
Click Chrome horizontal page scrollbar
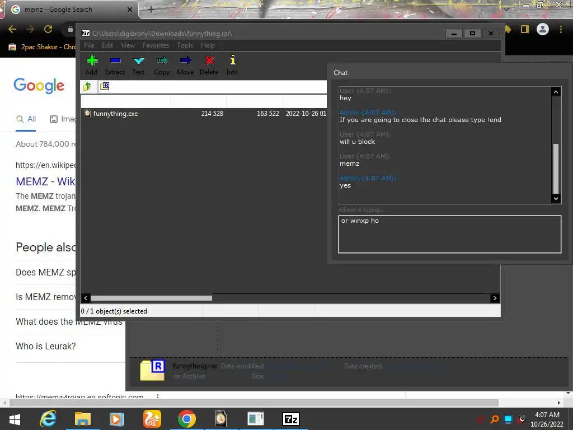(x=253, y=403)
